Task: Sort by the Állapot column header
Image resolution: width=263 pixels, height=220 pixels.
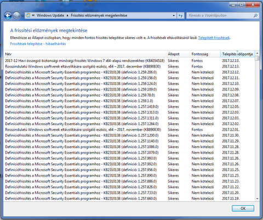Action: [178, 54]
